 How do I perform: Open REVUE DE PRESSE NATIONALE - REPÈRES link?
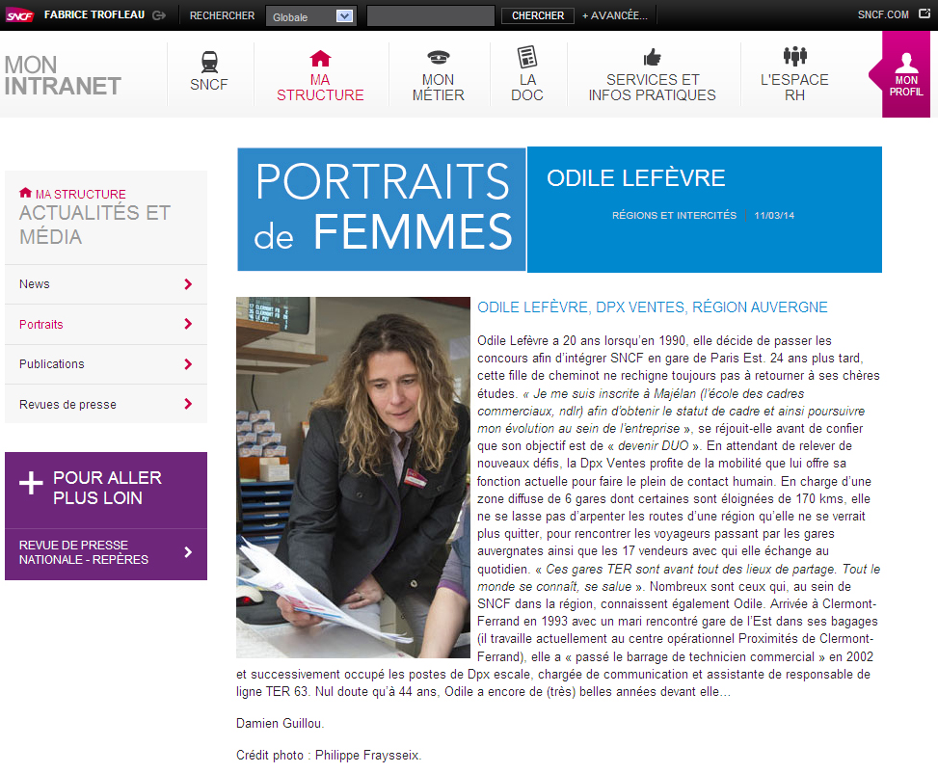point(84,552)
